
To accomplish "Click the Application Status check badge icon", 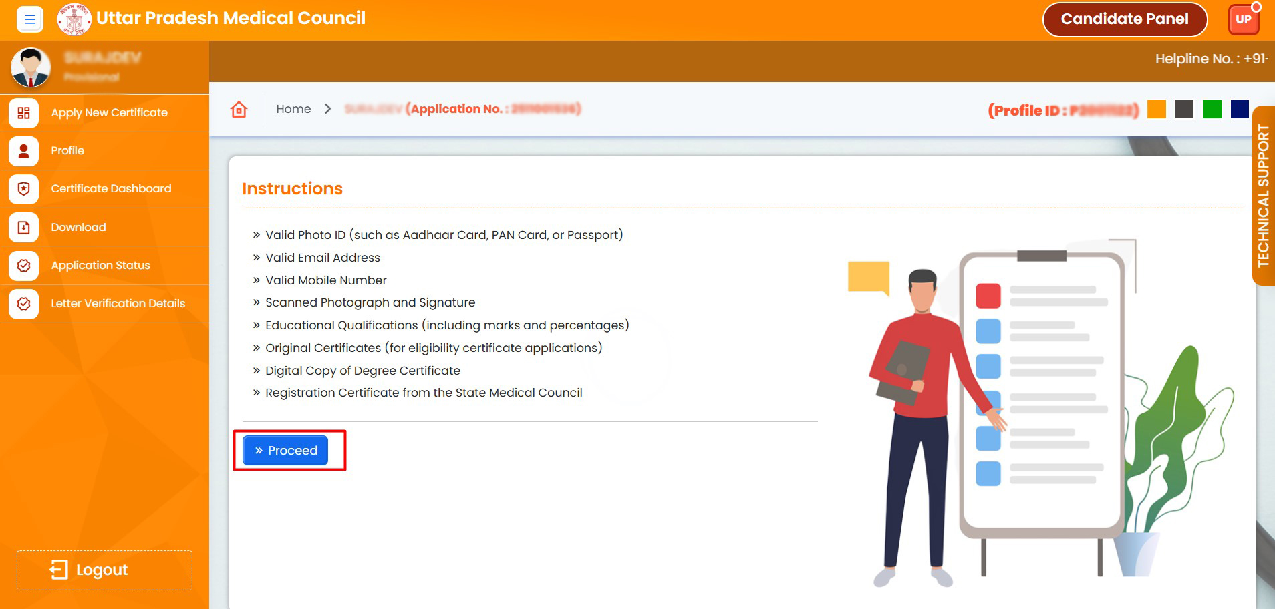I will click(x=23, y=266).
